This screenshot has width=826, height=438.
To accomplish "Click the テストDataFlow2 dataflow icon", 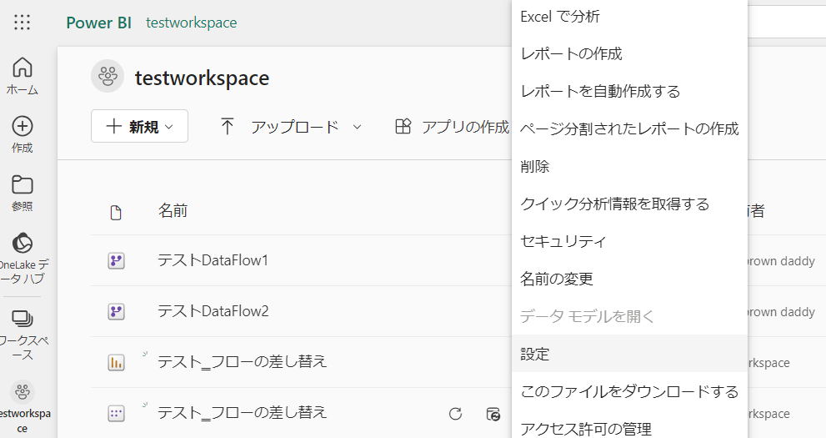I will 116,311.
